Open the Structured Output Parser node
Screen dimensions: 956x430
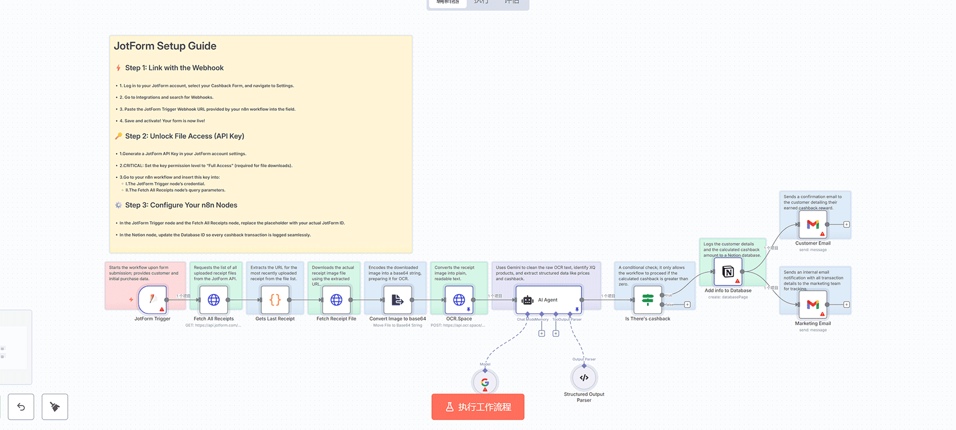(x=584, y=378)
